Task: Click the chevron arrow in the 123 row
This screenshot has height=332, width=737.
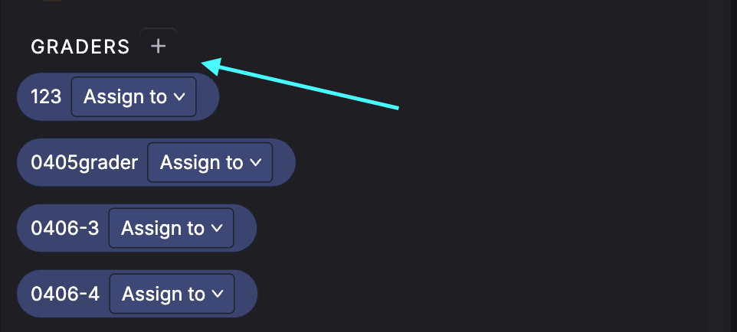Action: [180, 97]
